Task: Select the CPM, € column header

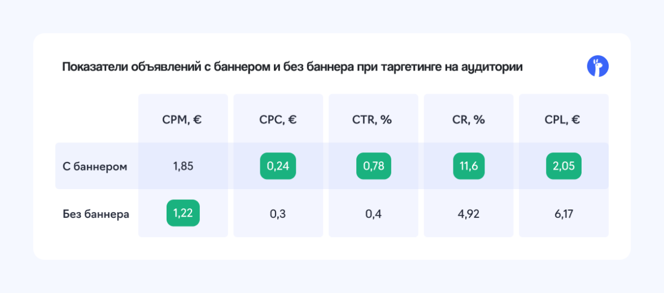Action: pyautogui.click(x=182, y=120)
